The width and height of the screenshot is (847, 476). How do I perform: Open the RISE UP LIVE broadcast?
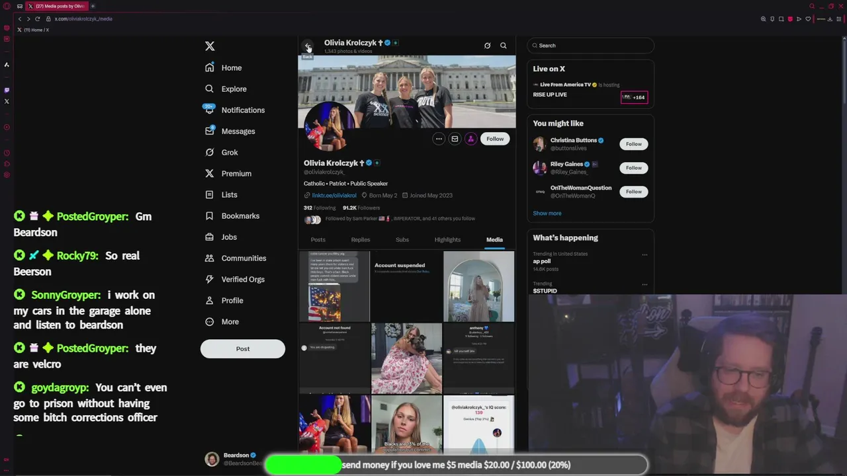[550, 95]
